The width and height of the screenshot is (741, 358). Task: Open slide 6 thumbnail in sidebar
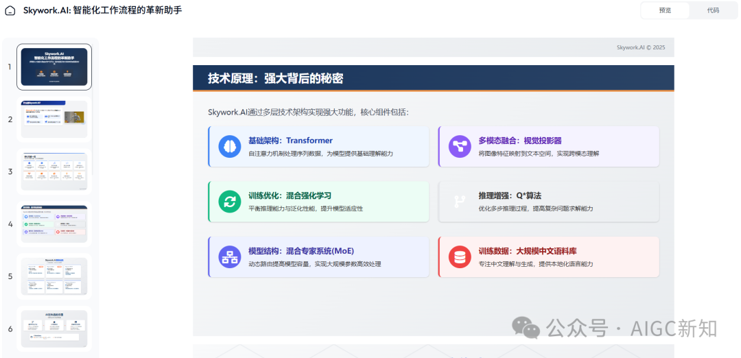tap(54, 329)
